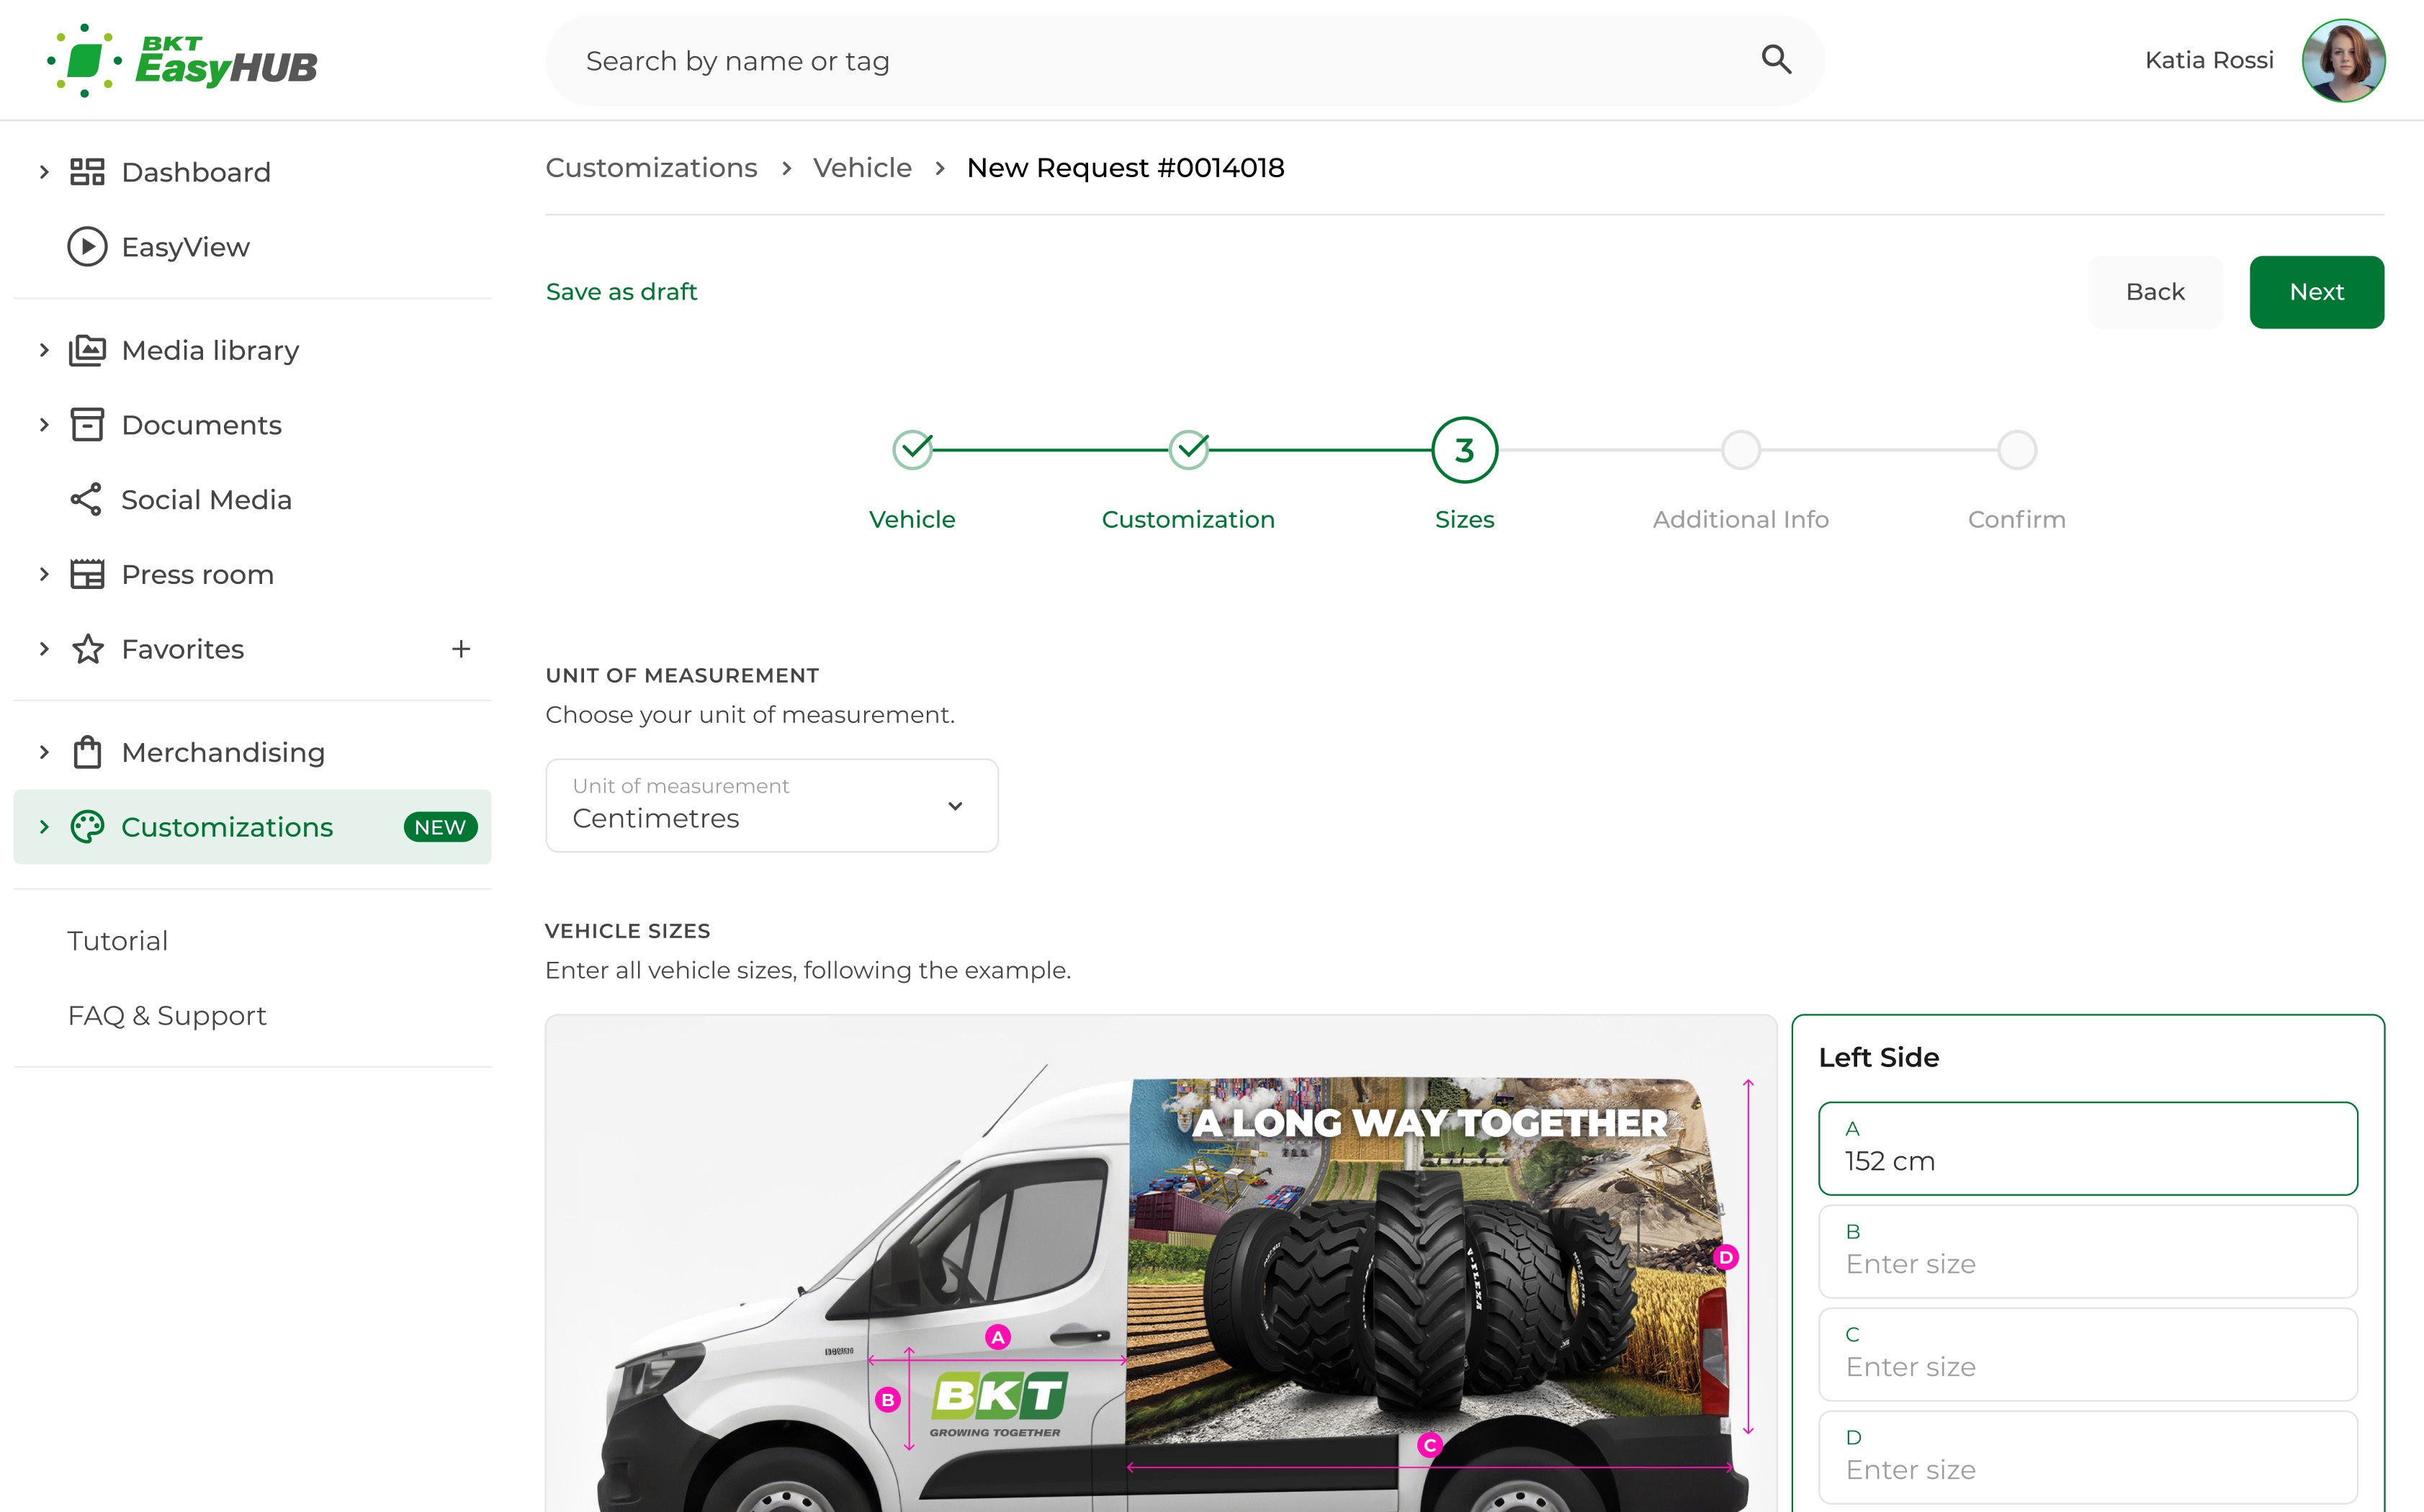The image size is (2424, 1512).
Task: Go to Vehicle breadcrumb
Action: pos(862,168)
